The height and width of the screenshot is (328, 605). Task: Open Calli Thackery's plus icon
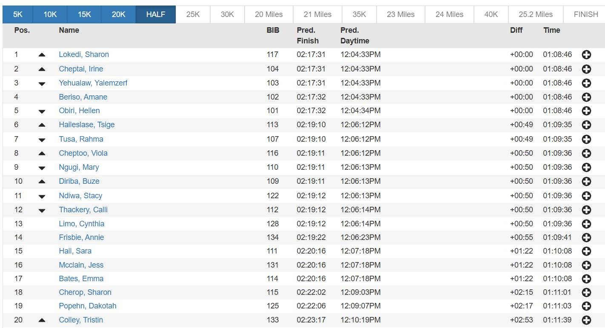[x=586, y=210]
